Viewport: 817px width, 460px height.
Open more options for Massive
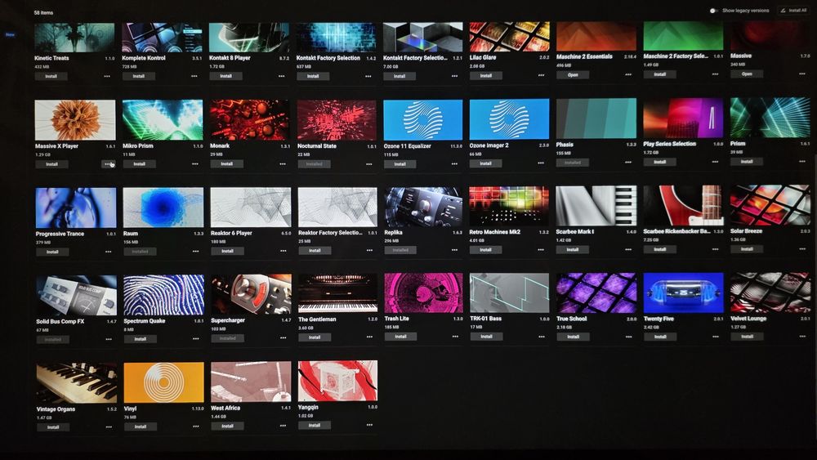[x=802, y=74]
